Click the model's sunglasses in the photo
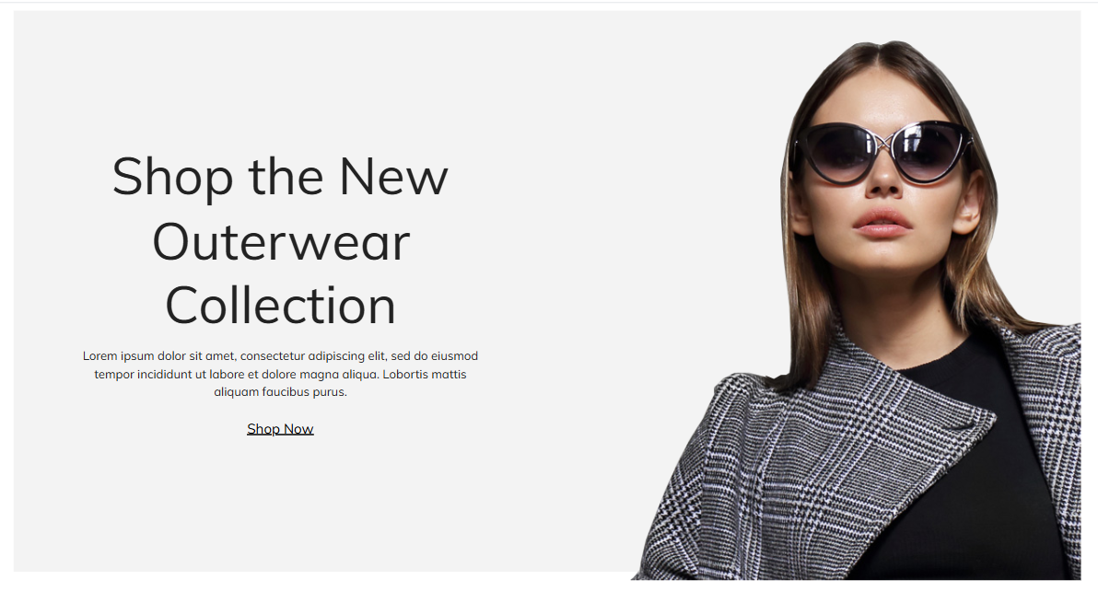 (882, 151)
